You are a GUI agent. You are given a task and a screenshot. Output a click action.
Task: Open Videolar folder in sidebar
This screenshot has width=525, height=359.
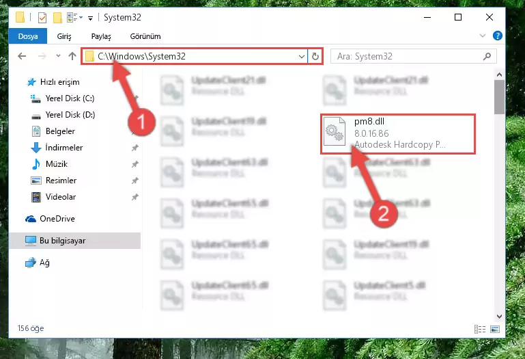click(61, 197)
